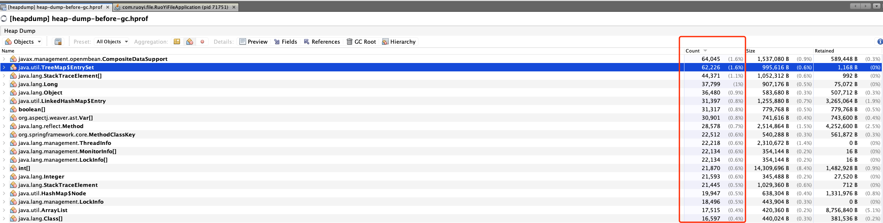This screenshot has width=883, height=223.
Task: Show the GC Root details
Action: click(x=361, y=42)
